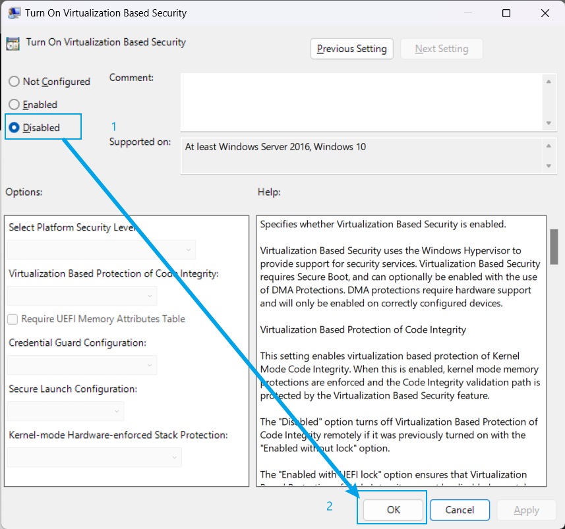The image size is (565, 529).
Task: Close the Virtualization Based Security dialog
Action: pos(545,13)
